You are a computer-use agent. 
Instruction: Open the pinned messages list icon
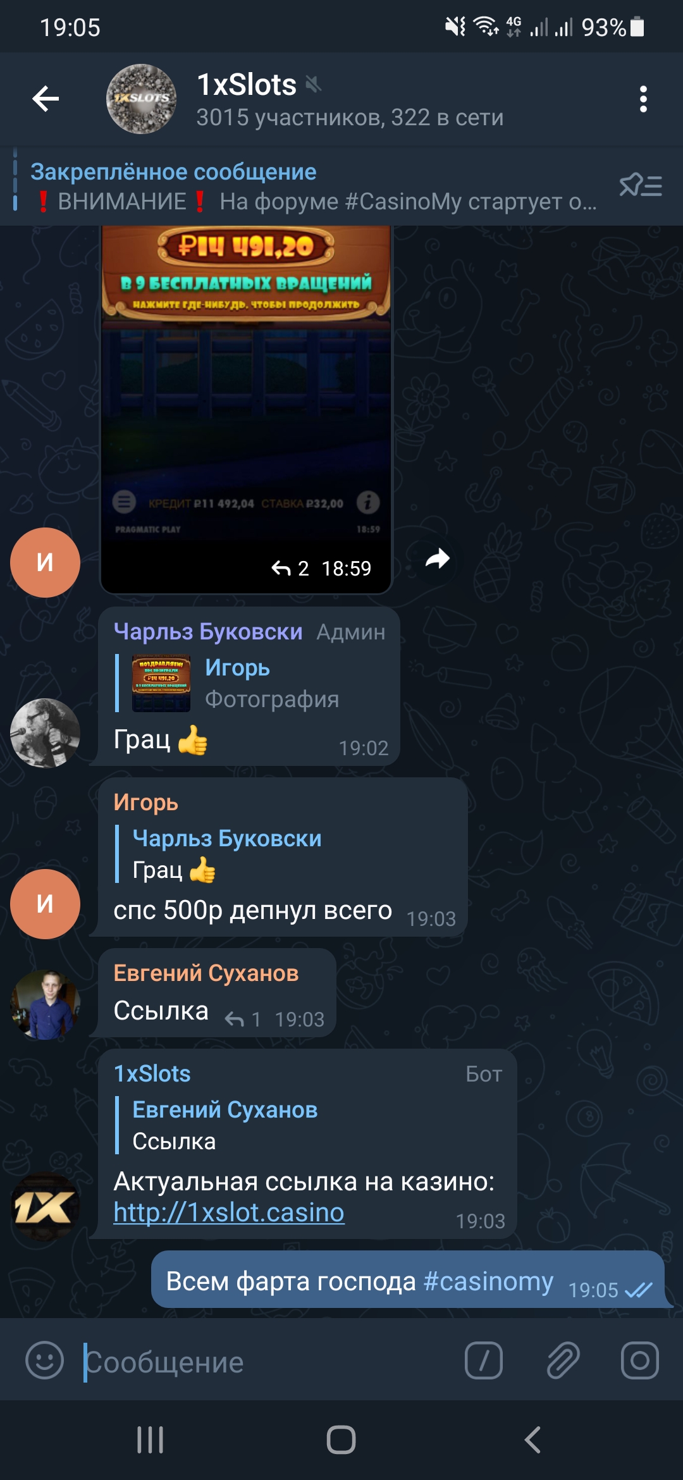641,186
